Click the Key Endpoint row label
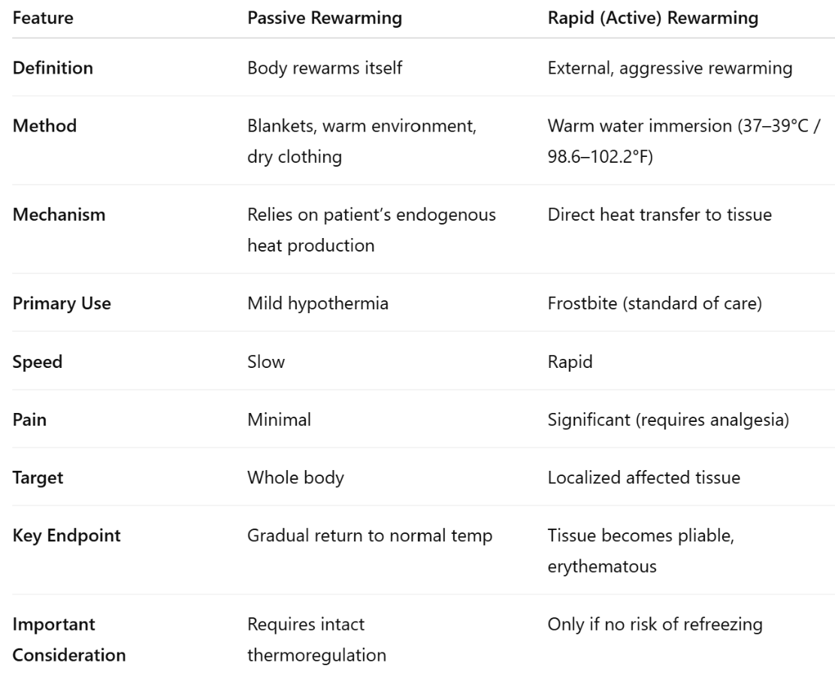 pyautogui.click(x=67, y=536)
